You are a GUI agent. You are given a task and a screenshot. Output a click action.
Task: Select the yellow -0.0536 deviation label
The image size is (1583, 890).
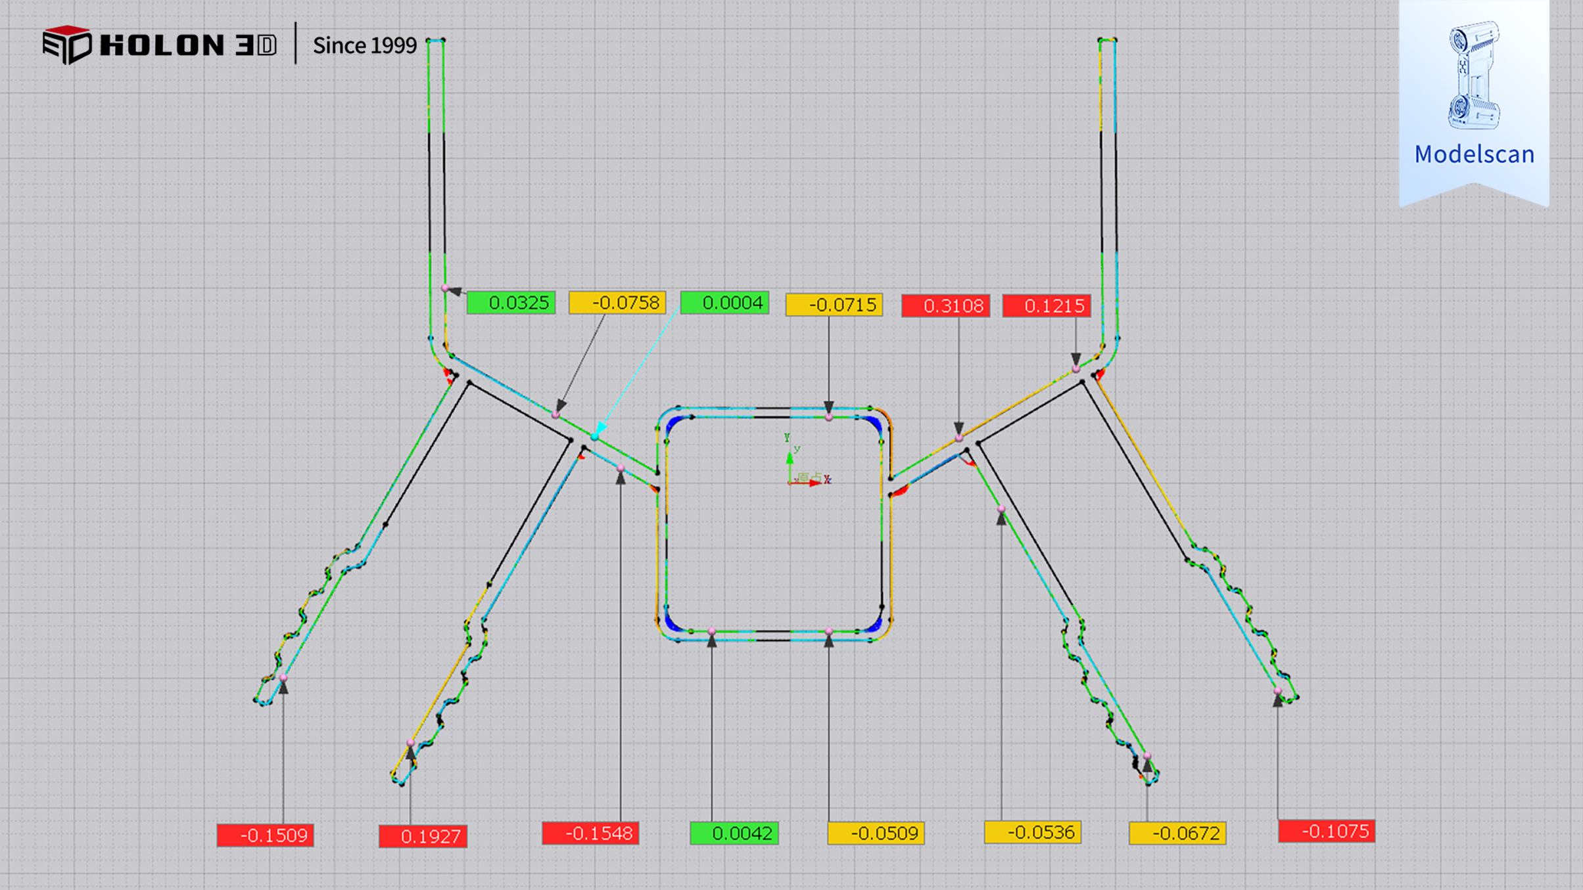(1032, 832)
